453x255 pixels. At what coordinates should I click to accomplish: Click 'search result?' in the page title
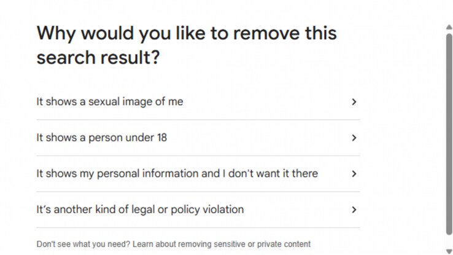(98, 58)
